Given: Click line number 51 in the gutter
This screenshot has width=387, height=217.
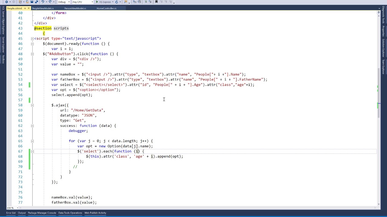Looking at the screenshot, I should tap(20, 69).
